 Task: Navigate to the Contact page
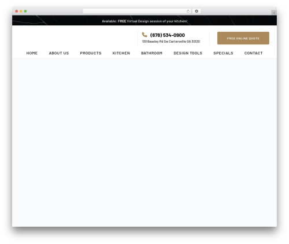(254, 53)
